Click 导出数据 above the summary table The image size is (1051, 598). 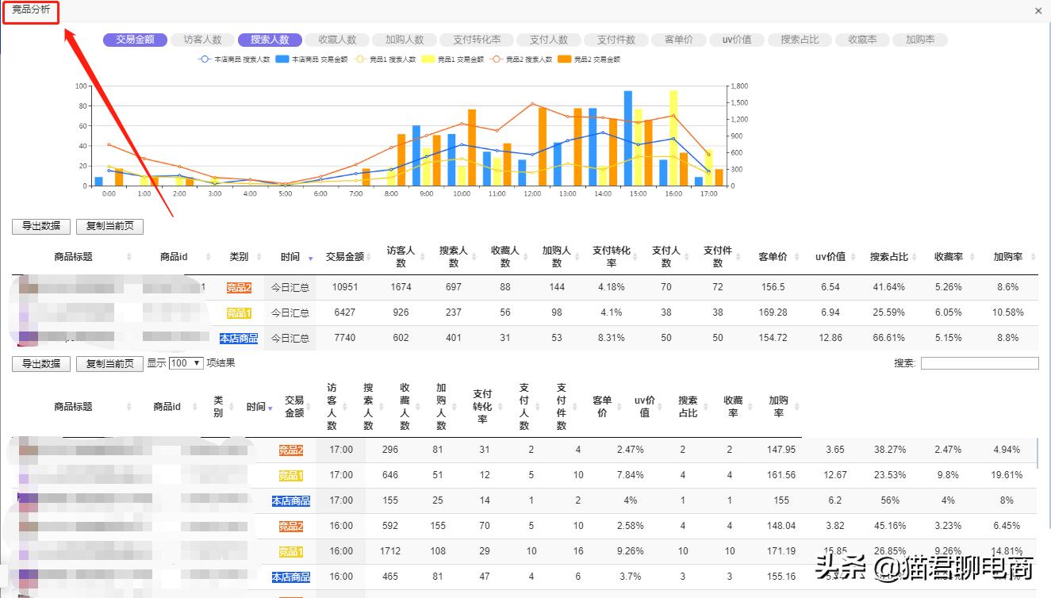pos(40,226)
